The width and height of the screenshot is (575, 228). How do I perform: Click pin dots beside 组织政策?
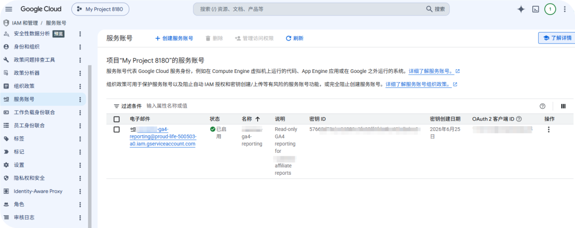pos(80,86)
